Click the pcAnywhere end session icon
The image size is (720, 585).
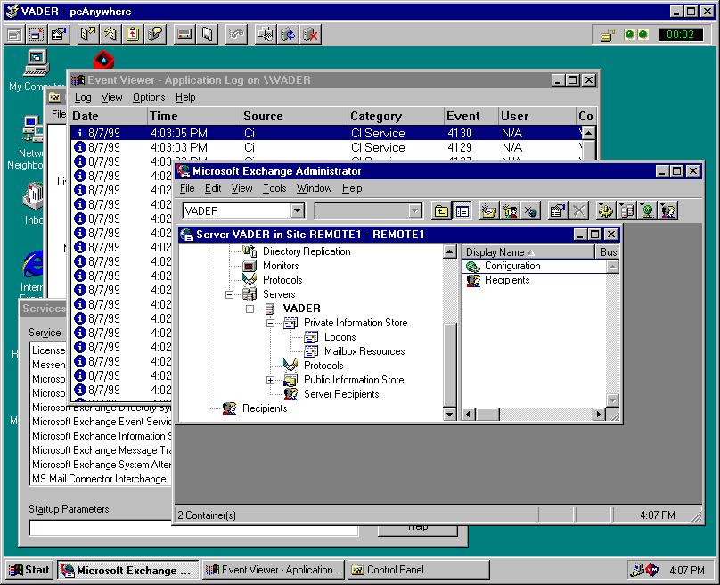pos(309,35)
